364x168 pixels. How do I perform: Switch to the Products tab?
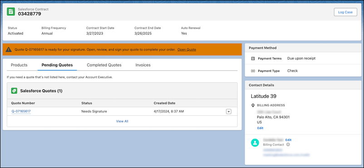pyautogui.click(x=19, y=65)
